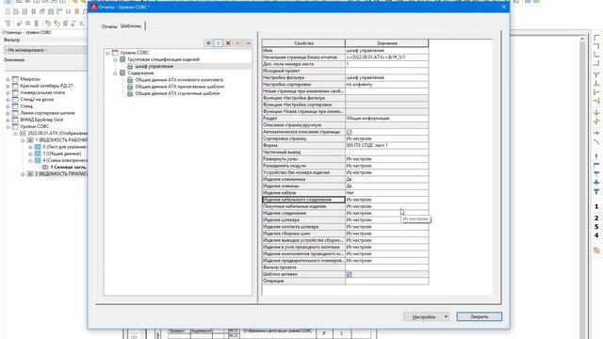Viewport: 603px width, 339px height.
Task: Click the 'Имя' value cell 'шкаф управления'
Action: pos(387,50)
